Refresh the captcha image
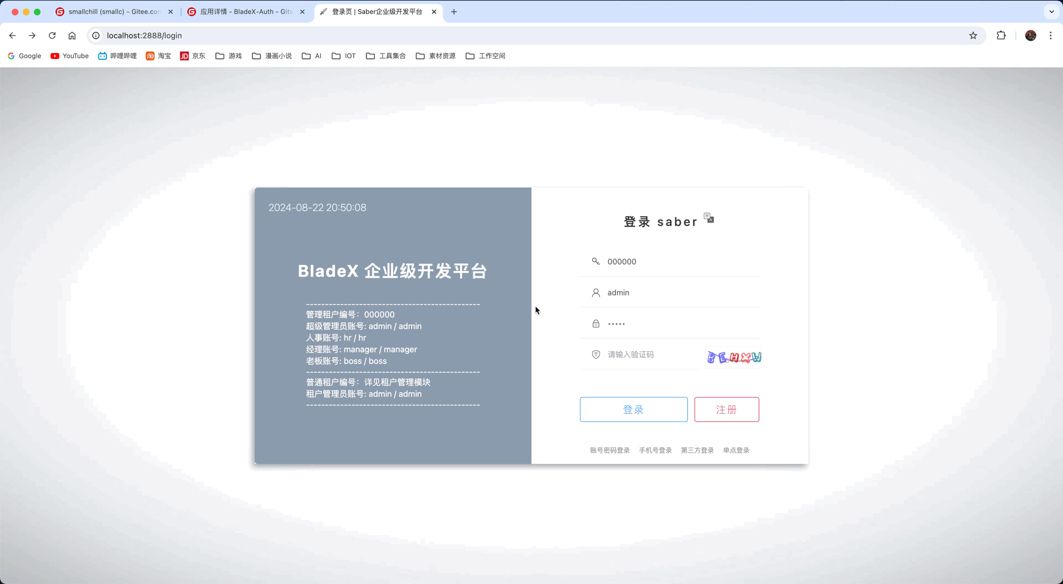This screenshot has height=584, width=1063. click(x=733, y=357)
